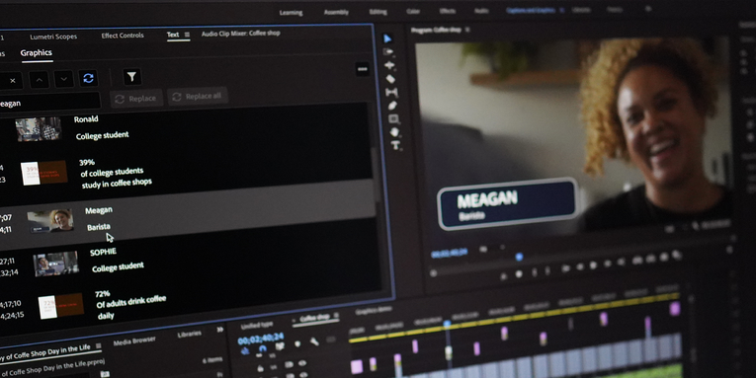Viewport: 756px width, 378px height.
Task: Switch to the Lumetri Scopes tab
Action: pyautogui.click(x=53, y=37)
